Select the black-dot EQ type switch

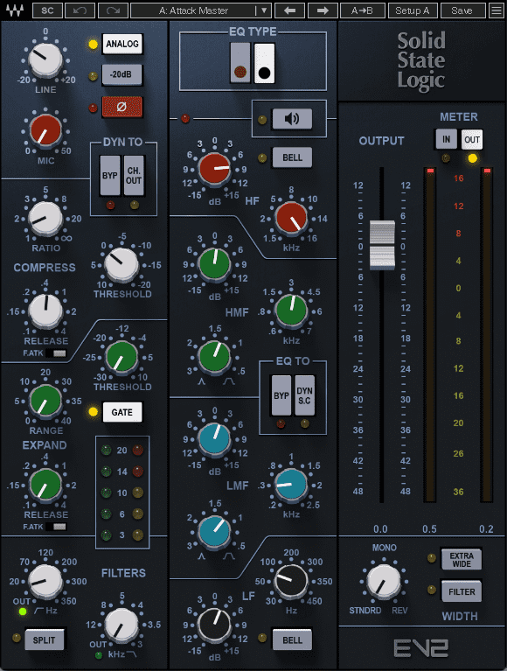click(x=265, y=62)
